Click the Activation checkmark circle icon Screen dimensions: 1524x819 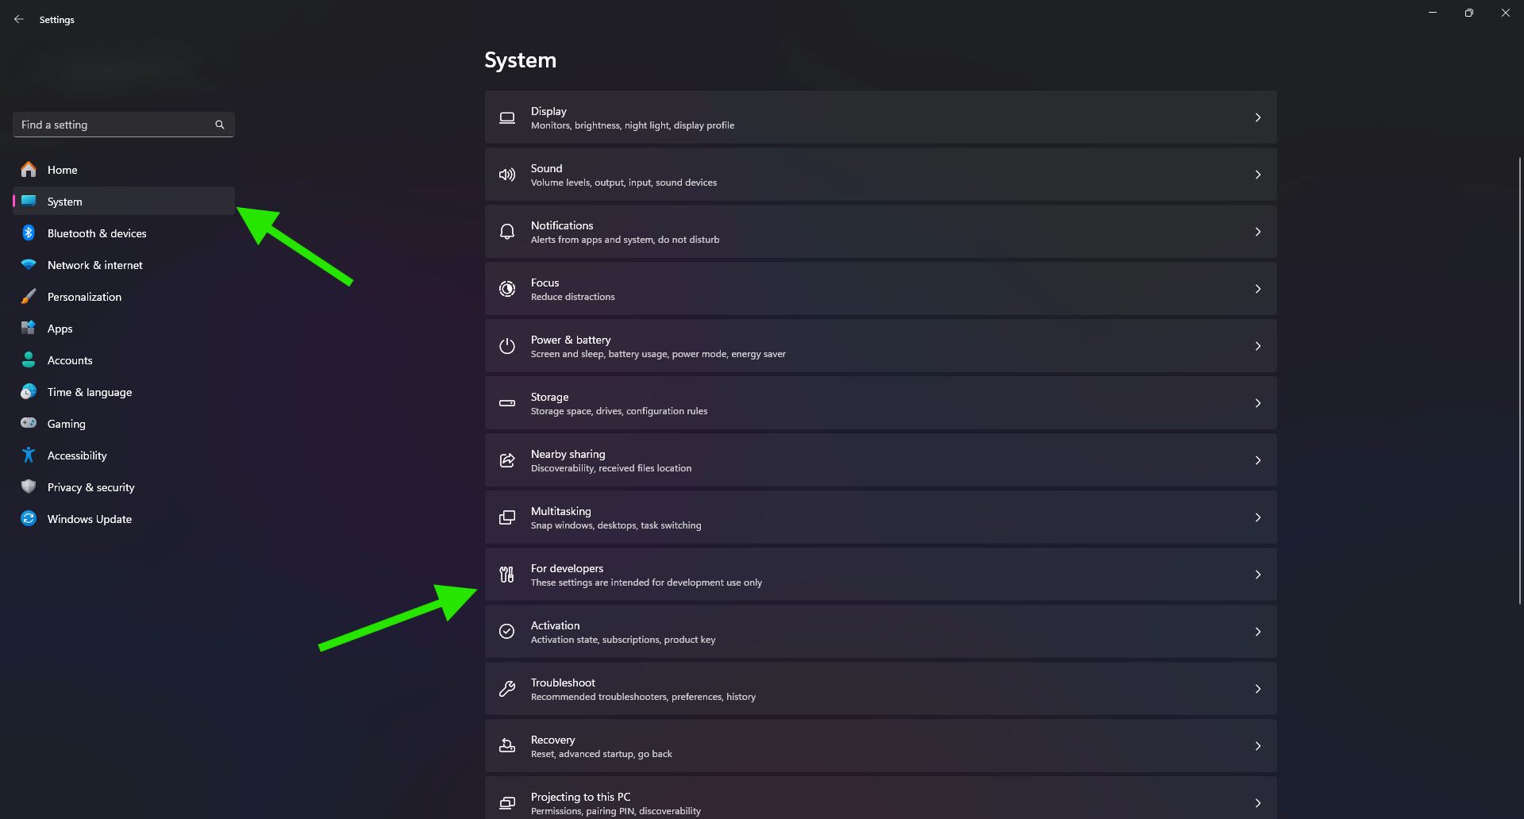(507, 632)
